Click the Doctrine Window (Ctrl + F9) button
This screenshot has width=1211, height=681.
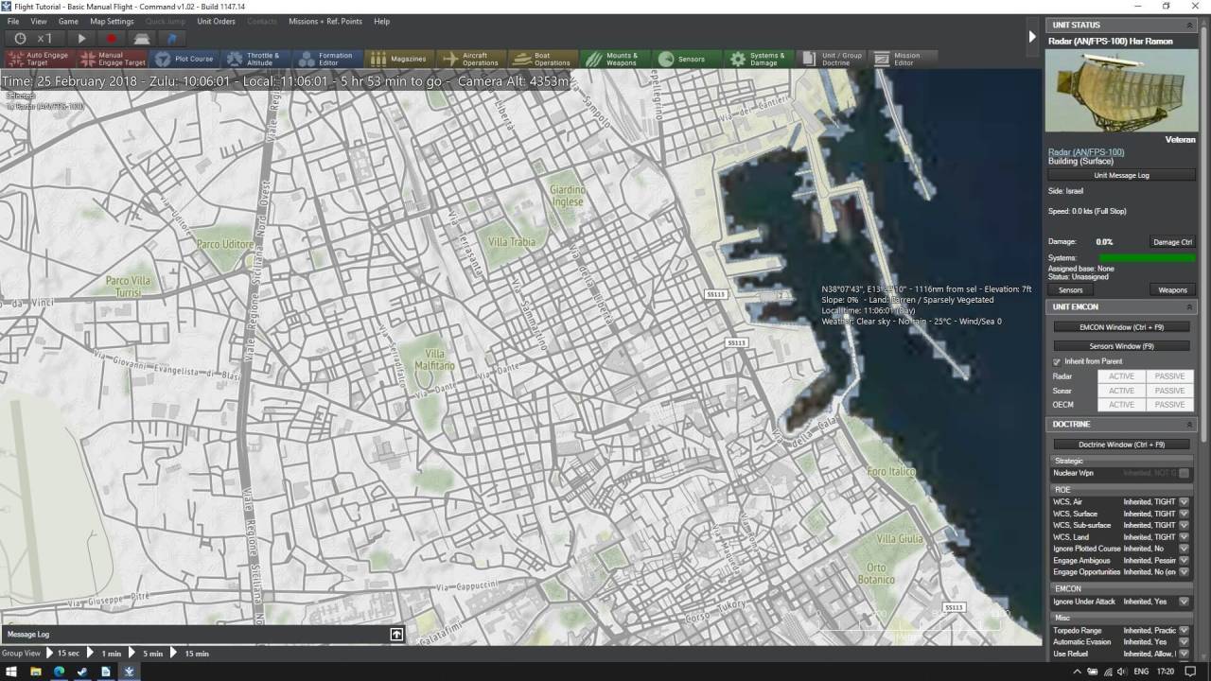tap(1121, 445)
